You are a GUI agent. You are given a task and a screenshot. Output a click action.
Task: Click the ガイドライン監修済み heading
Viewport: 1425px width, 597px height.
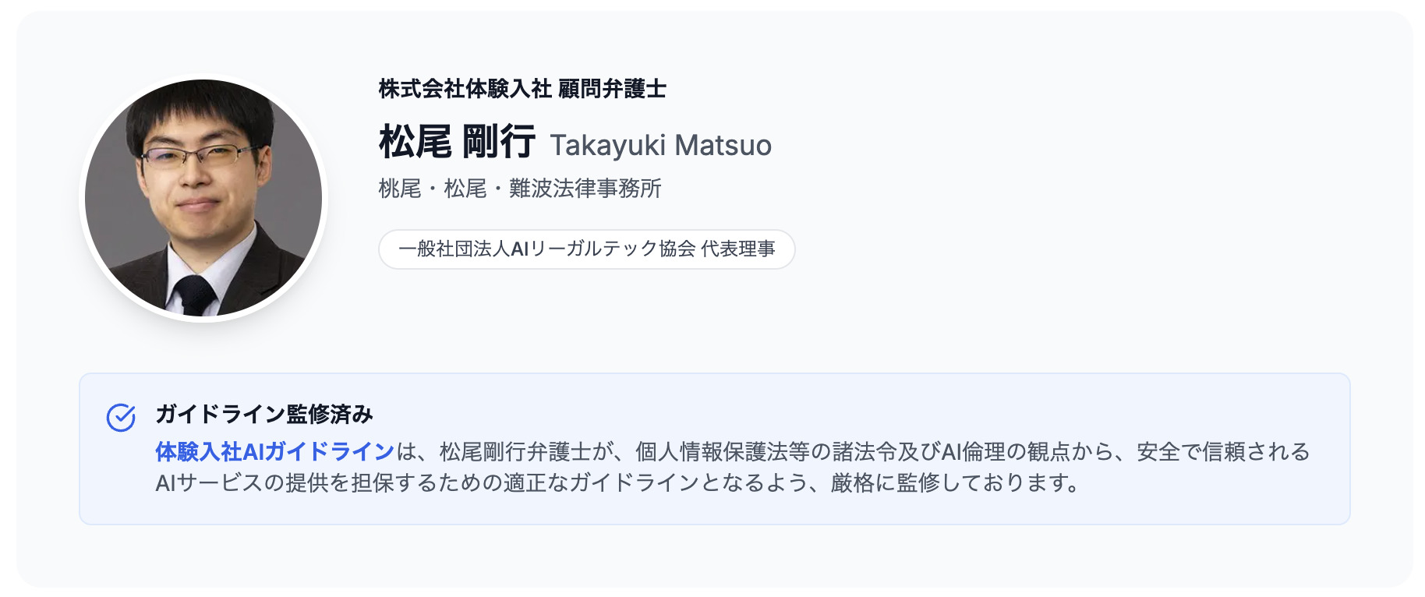[264, 414]
